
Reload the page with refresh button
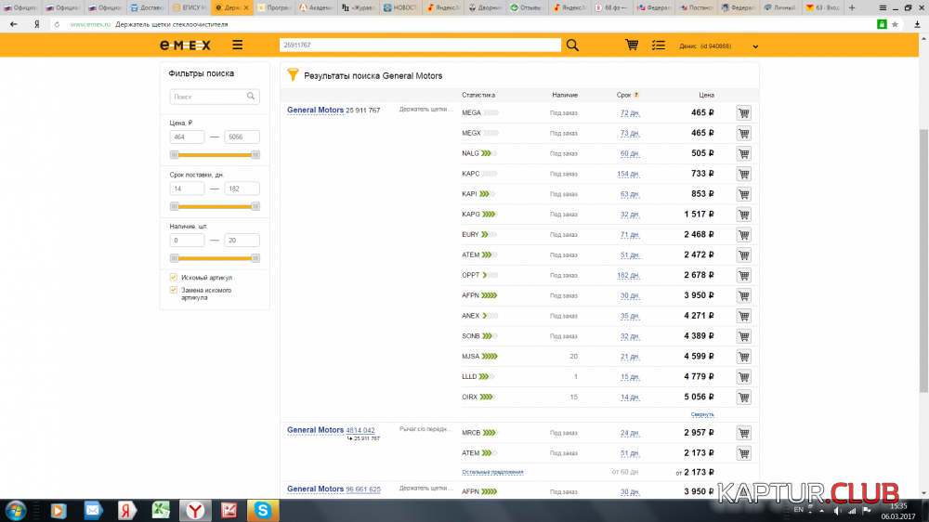tap(57, 24)
